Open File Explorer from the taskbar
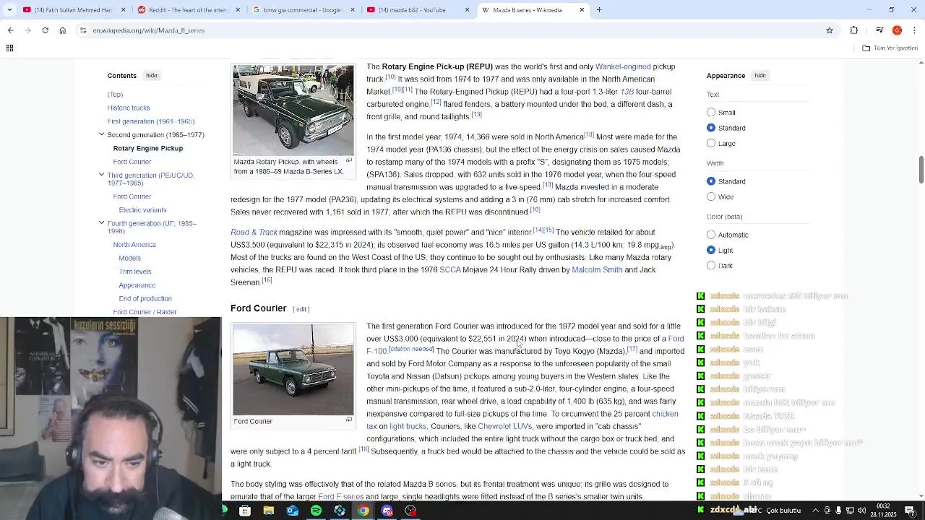The width and height of the screenshot is (925, 520). [269, 511]
